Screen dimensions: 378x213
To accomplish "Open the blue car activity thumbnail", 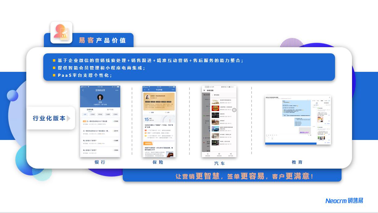I will (215, 129).
